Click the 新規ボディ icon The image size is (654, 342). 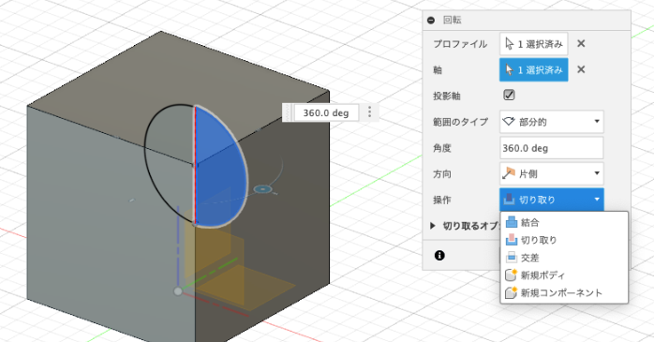[512, 275]
